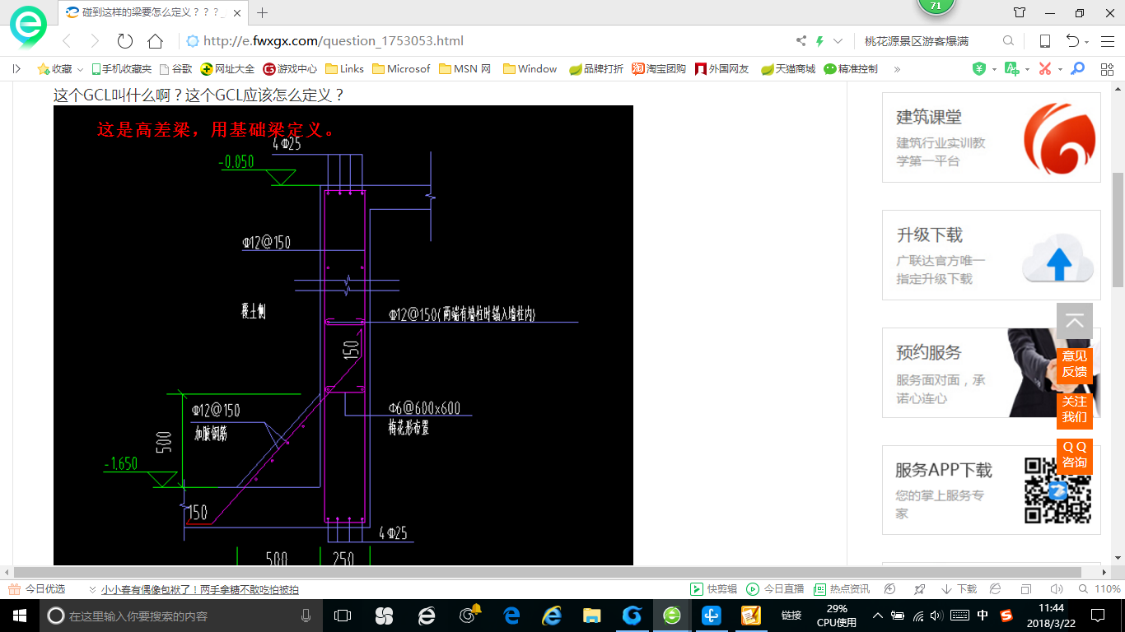Click the 360 browser logo avatar
Screen dimensions: 1125x632
(28, 28)
